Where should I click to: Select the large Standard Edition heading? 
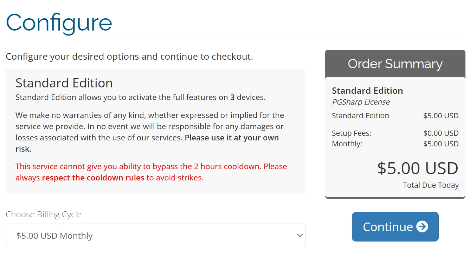[64, 83]
